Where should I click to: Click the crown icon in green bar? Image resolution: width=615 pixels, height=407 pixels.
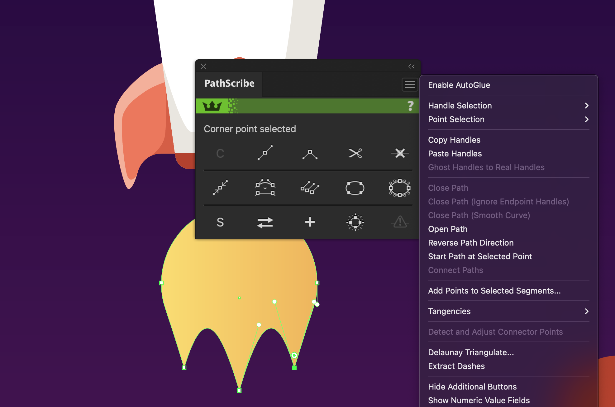pyautogui.click(x=212, y=106)
